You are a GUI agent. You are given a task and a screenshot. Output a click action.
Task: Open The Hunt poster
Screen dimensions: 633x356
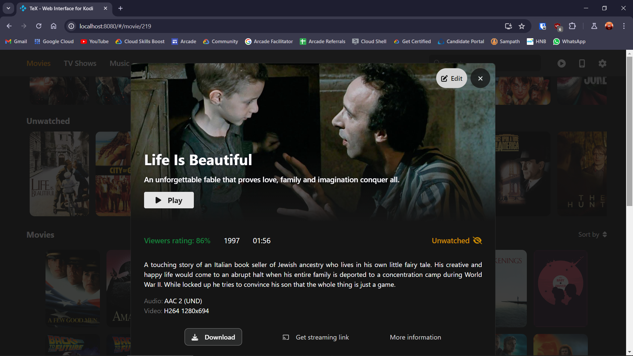tap(582, 174)
